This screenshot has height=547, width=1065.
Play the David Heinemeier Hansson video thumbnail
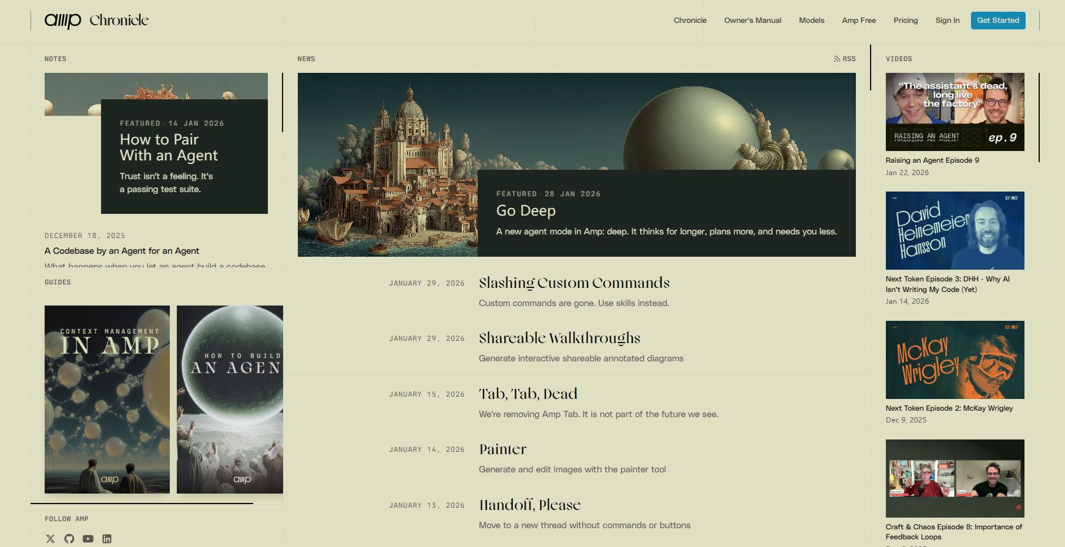955,230
